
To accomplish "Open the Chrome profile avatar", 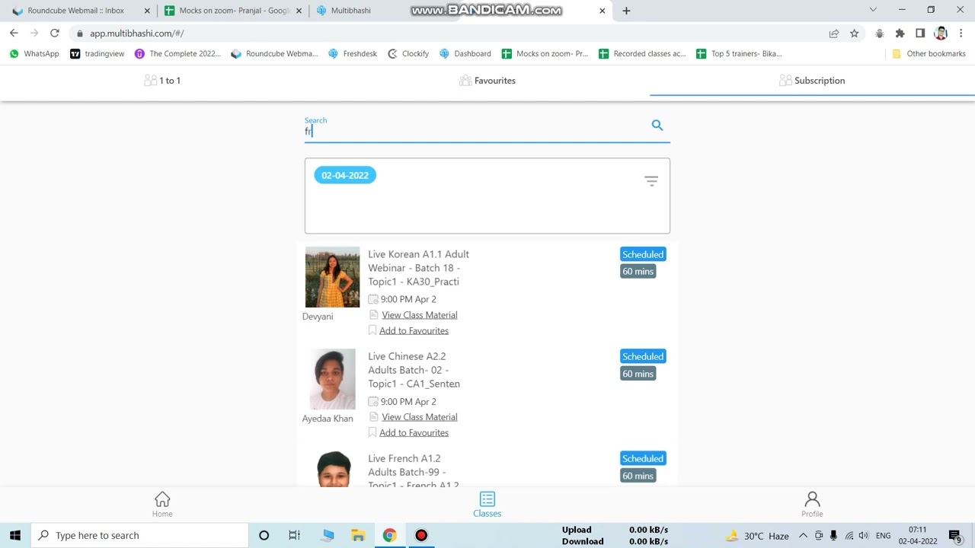I will pos(941,33).
